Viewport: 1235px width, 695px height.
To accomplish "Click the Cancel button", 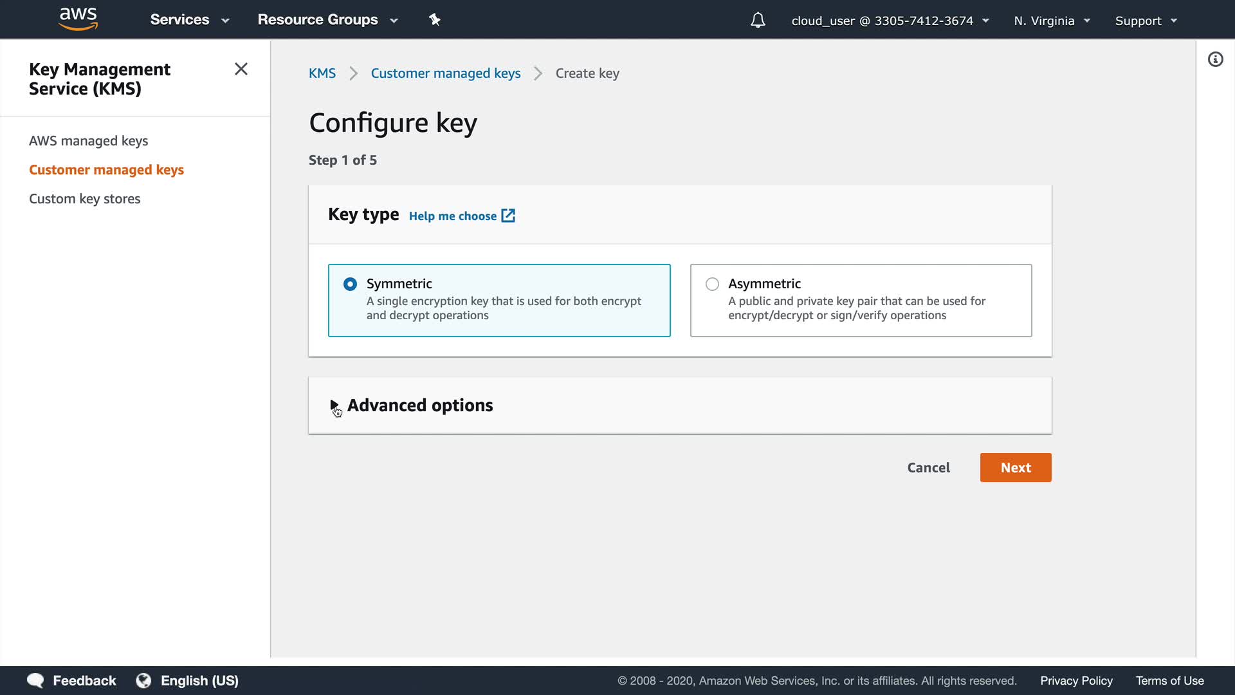I will pos(928,468).
